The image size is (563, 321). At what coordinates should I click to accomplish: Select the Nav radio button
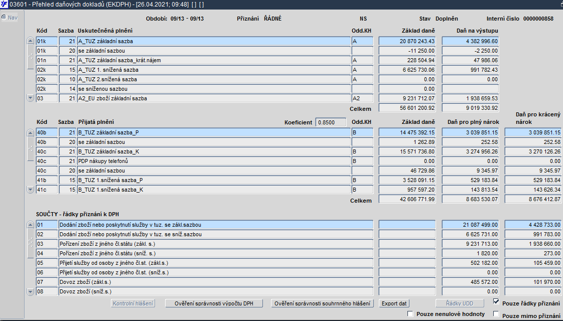[4, 17]
